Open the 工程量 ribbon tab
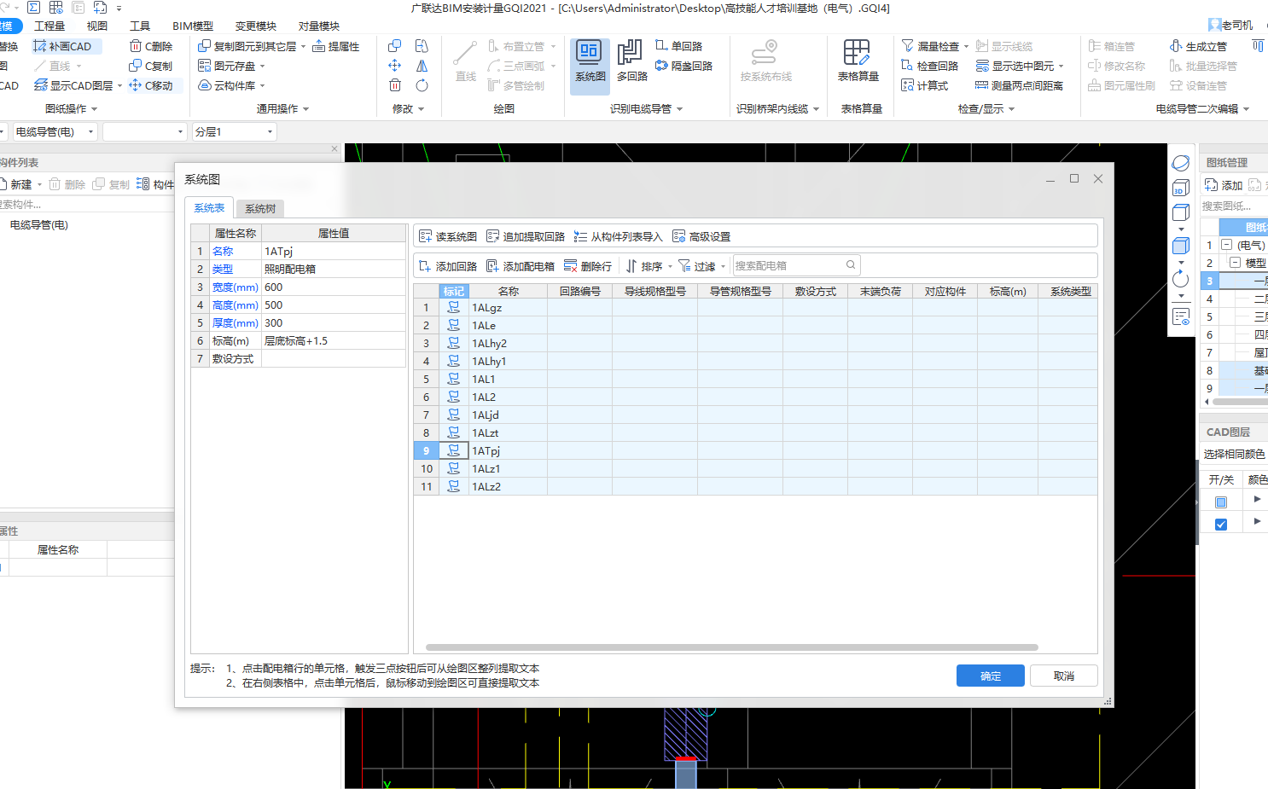 [49, 26]
